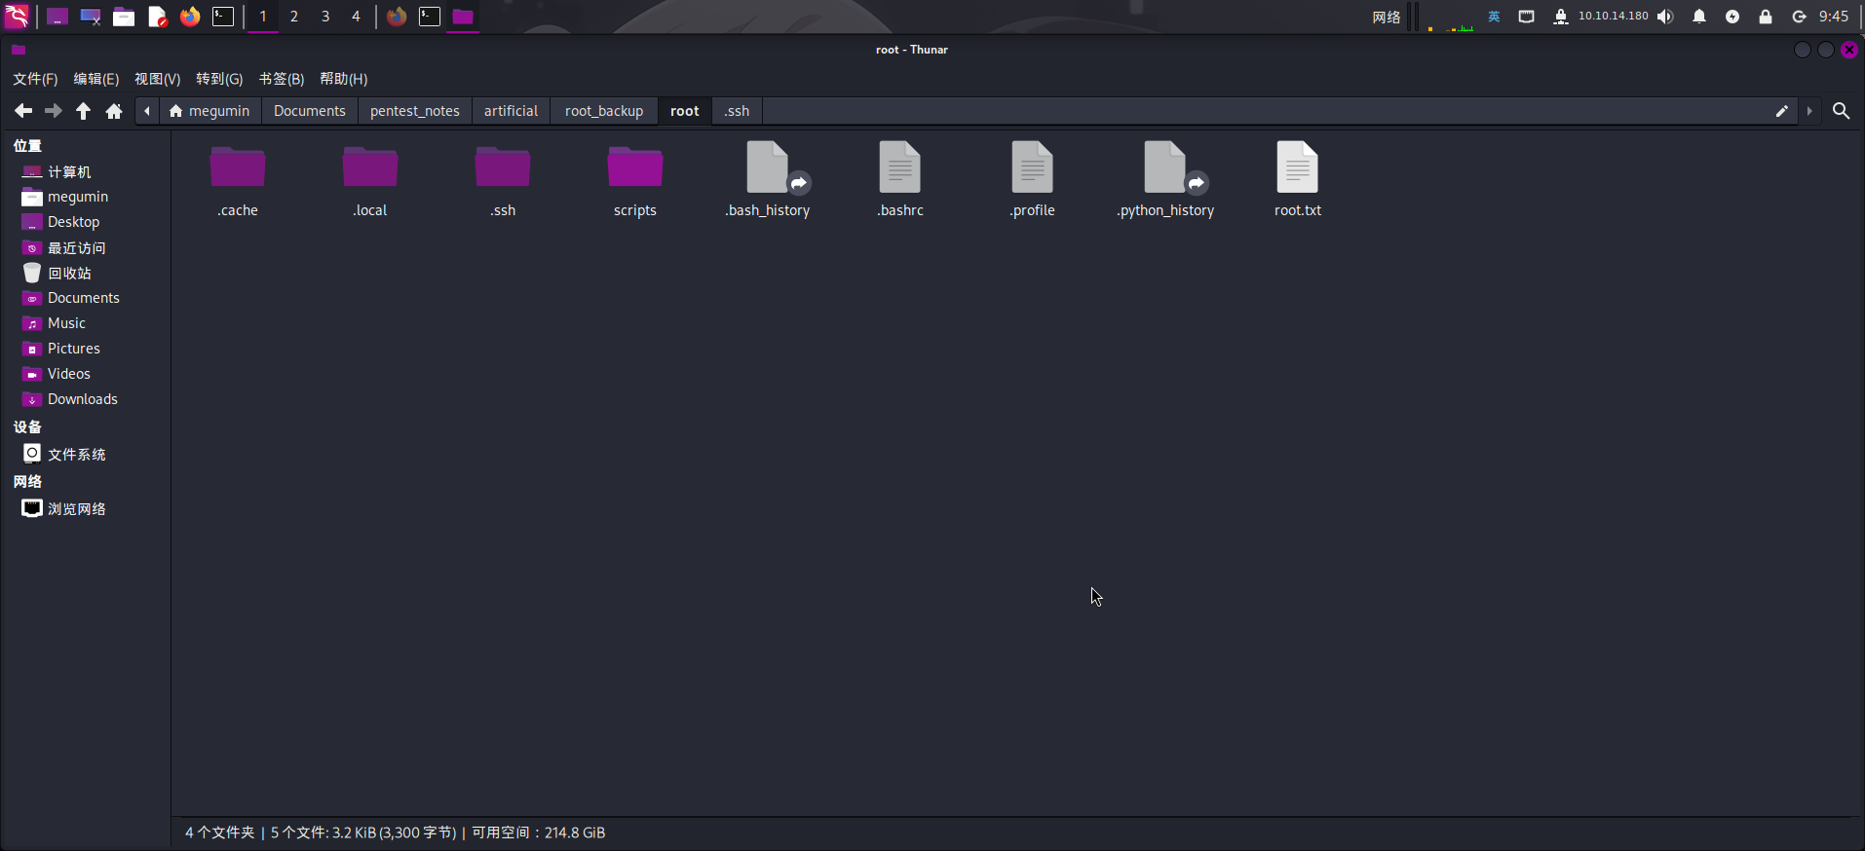
Task: Switch to workspace 2
Action: 294,17
